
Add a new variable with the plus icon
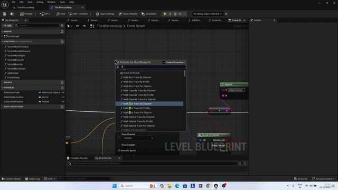click(x=62, y=88)
